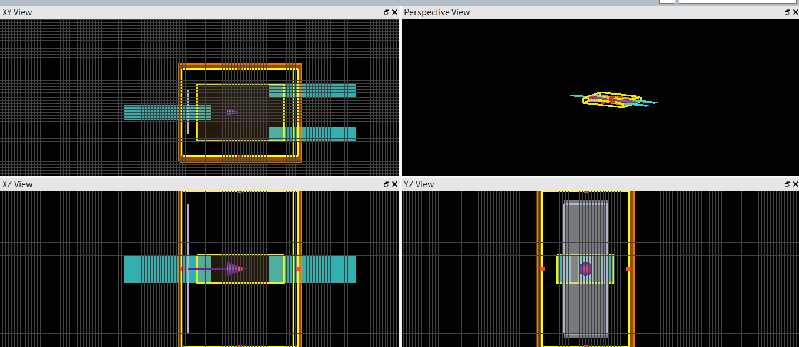This screenshot has width=799, height=347.
Task: Close the YZ View panel
Action: [796, 184]
